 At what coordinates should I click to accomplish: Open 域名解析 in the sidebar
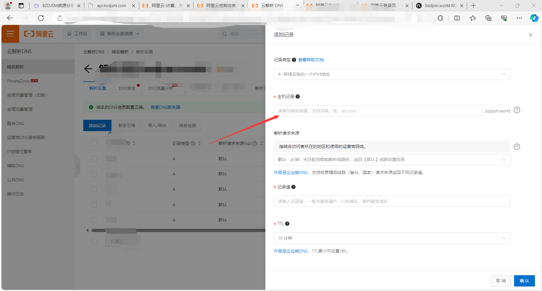[x=38, y=67]
